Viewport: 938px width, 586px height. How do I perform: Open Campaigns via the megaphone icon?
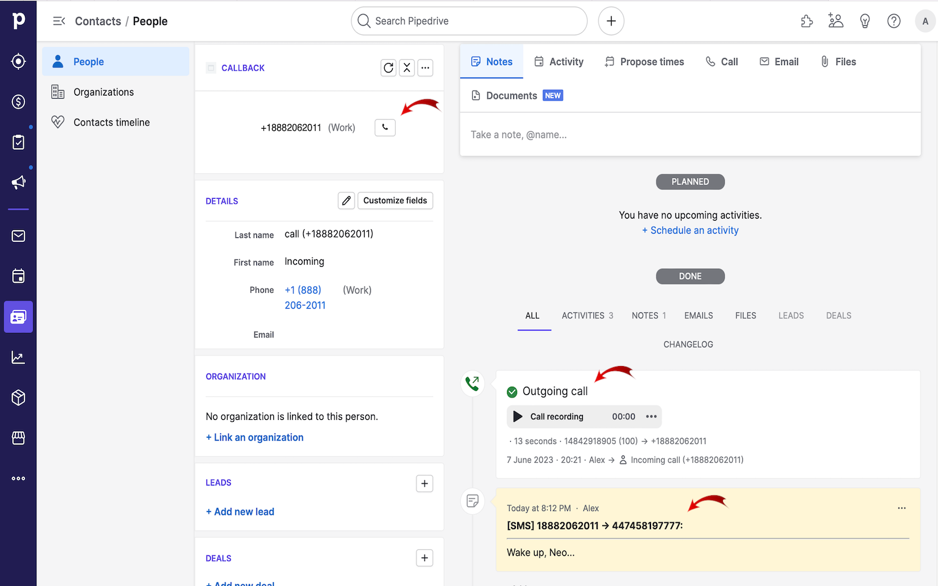point(18,182)
